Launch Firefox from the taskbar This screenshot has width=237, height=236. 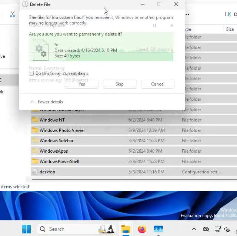(142, 229)
